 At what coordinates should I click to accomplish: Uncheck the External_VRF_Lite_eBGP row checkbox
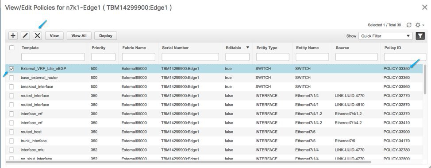point(12,69)
